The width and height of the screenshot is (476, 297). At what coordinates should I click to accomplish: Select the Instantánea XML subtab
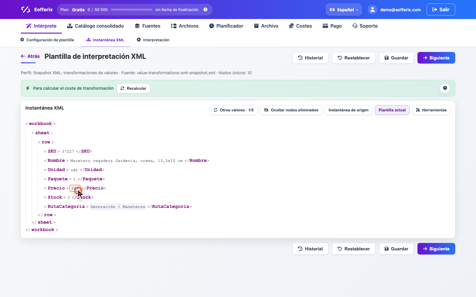pyautogui.click(x=105, y=40)
